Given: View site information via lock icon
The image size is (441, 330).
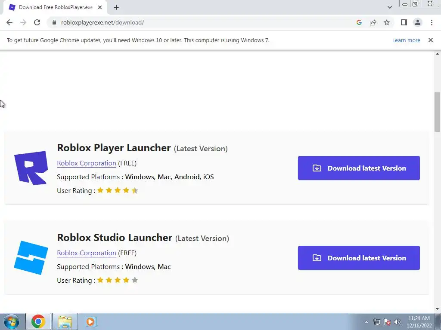Looking at the screenshot, I should pos(54,22).
